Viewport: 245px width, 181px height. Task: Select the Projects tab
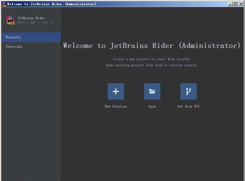[x=31, y=37]
